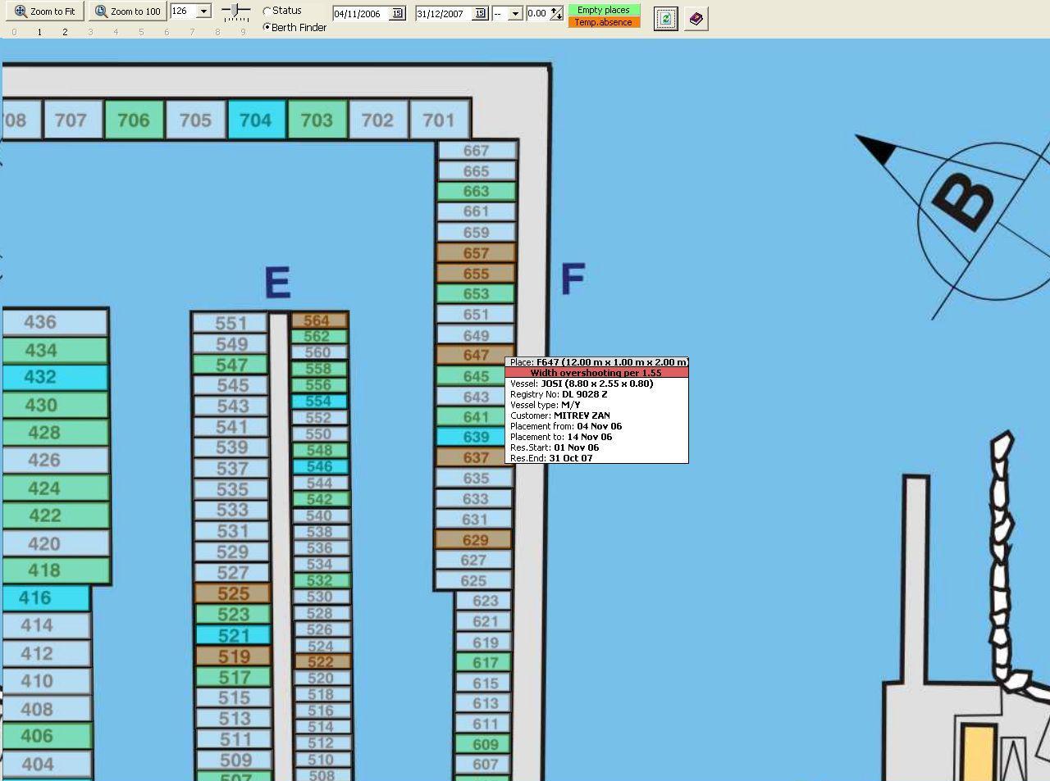This screenshot has height=781, width=1050.
Task: Select the Status radio button
Action: (267, 11)
